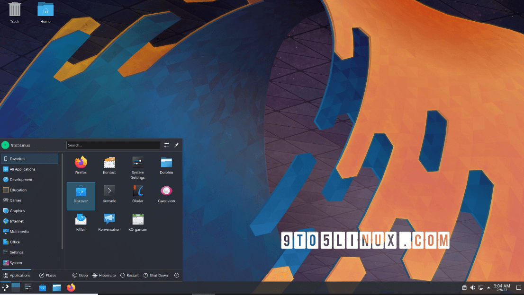
Task: Open System Settings in the launcher grid
Action: 138,167
